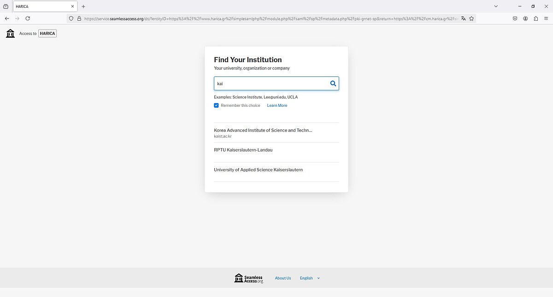Close the HARICA browser tab

[72, 6]
